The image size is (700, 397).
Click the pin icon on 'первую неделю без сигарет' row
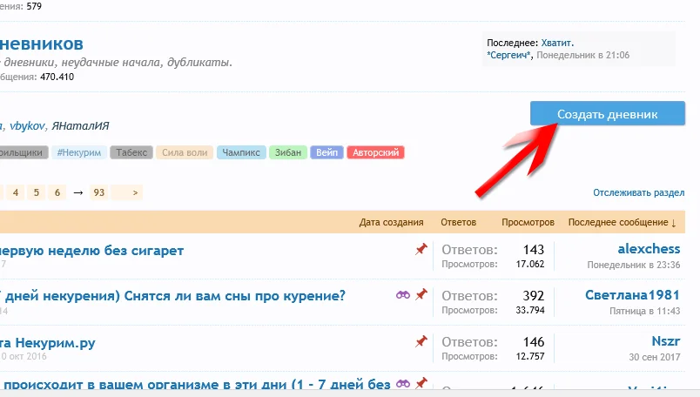421,249
